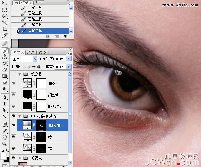The image size is (201, 167).
Task: Pick the background color swatch
Action: coord(7,160)
